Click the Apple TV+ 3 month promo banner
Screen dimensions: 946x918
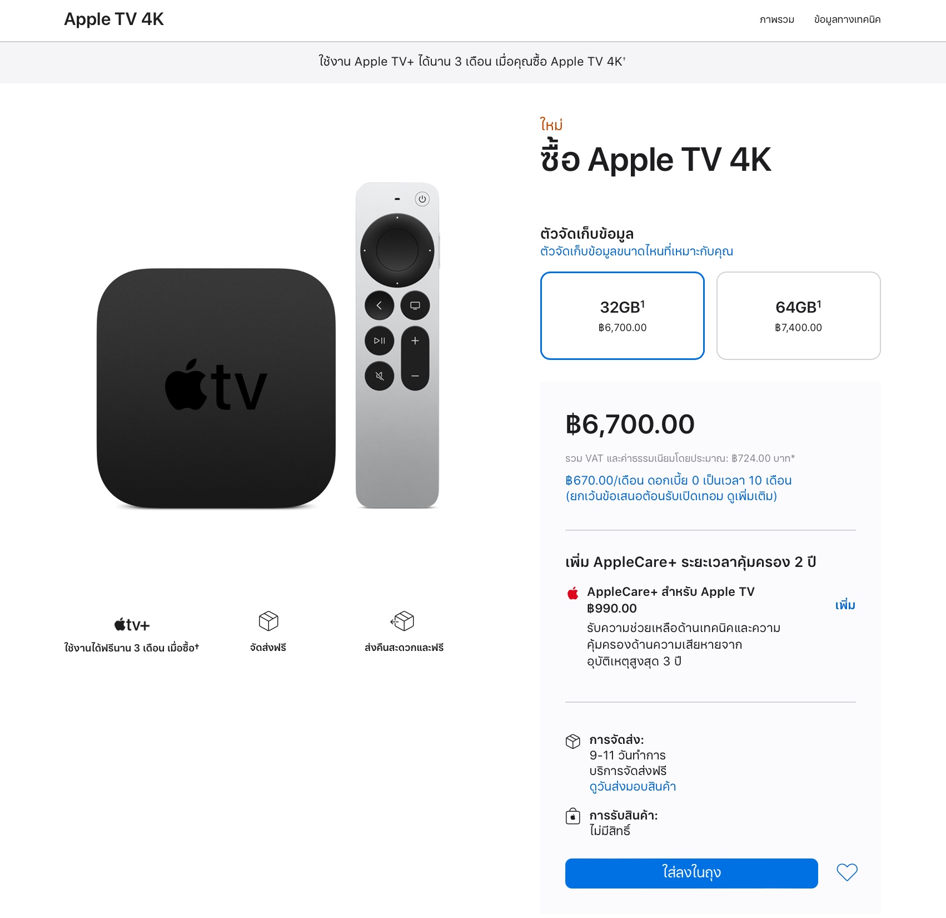click(472, 62)
